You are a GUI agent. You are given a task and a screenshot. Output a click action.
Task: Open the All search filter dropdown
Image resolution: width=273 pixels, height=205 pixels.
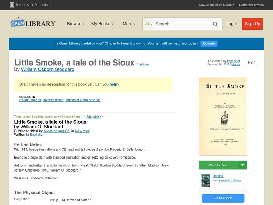click(x=149, y=24)
